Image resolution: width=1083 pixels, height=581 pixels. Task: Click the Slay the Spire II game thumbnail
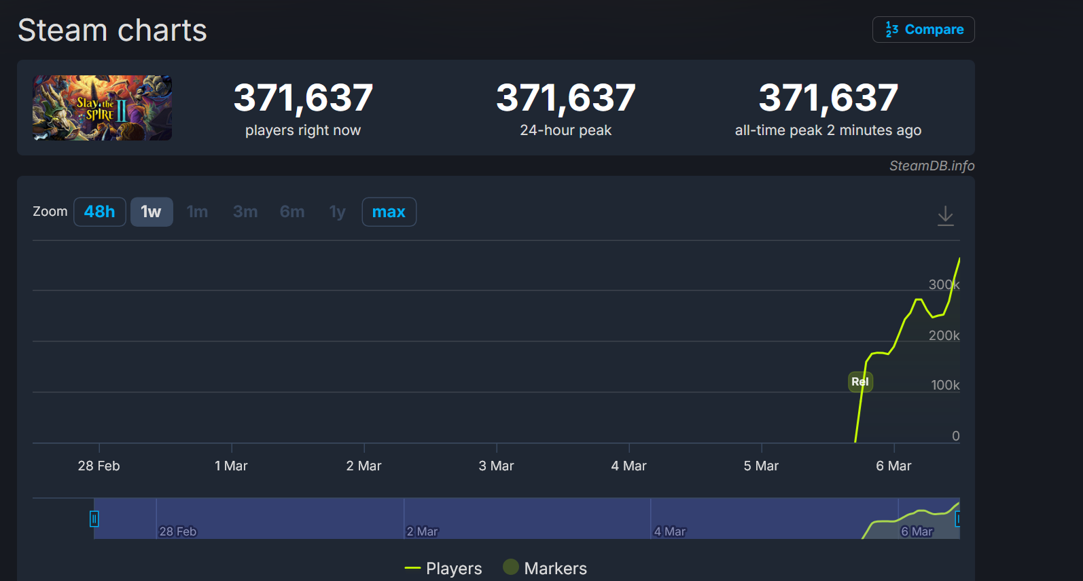click(x=102, y=108)
